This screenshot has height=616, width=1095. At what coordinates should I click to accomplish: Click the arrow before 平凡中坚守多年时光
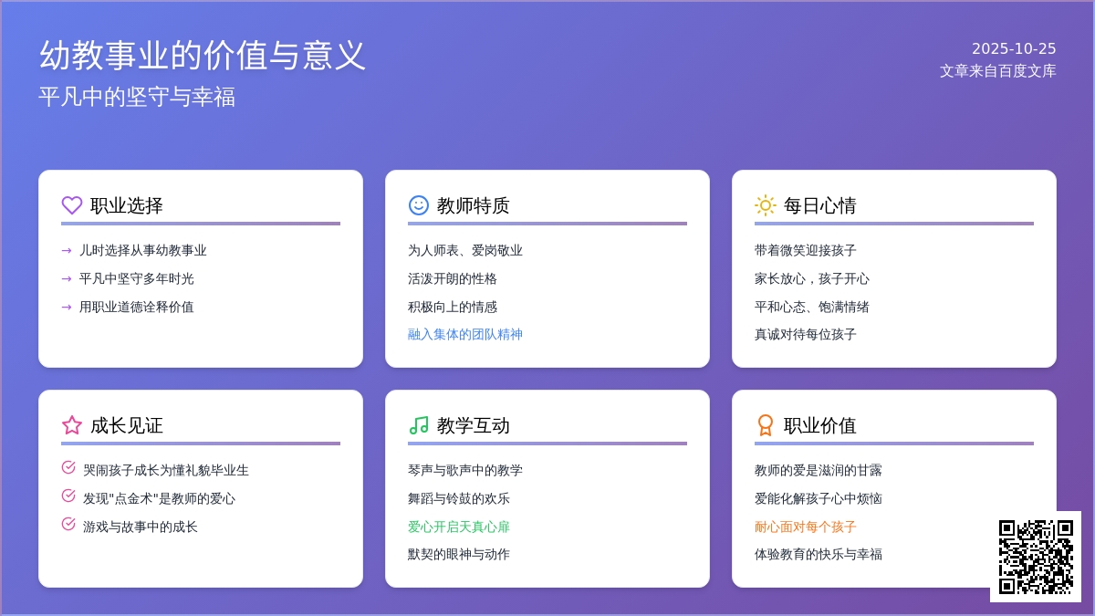click(x=67, y=279)
